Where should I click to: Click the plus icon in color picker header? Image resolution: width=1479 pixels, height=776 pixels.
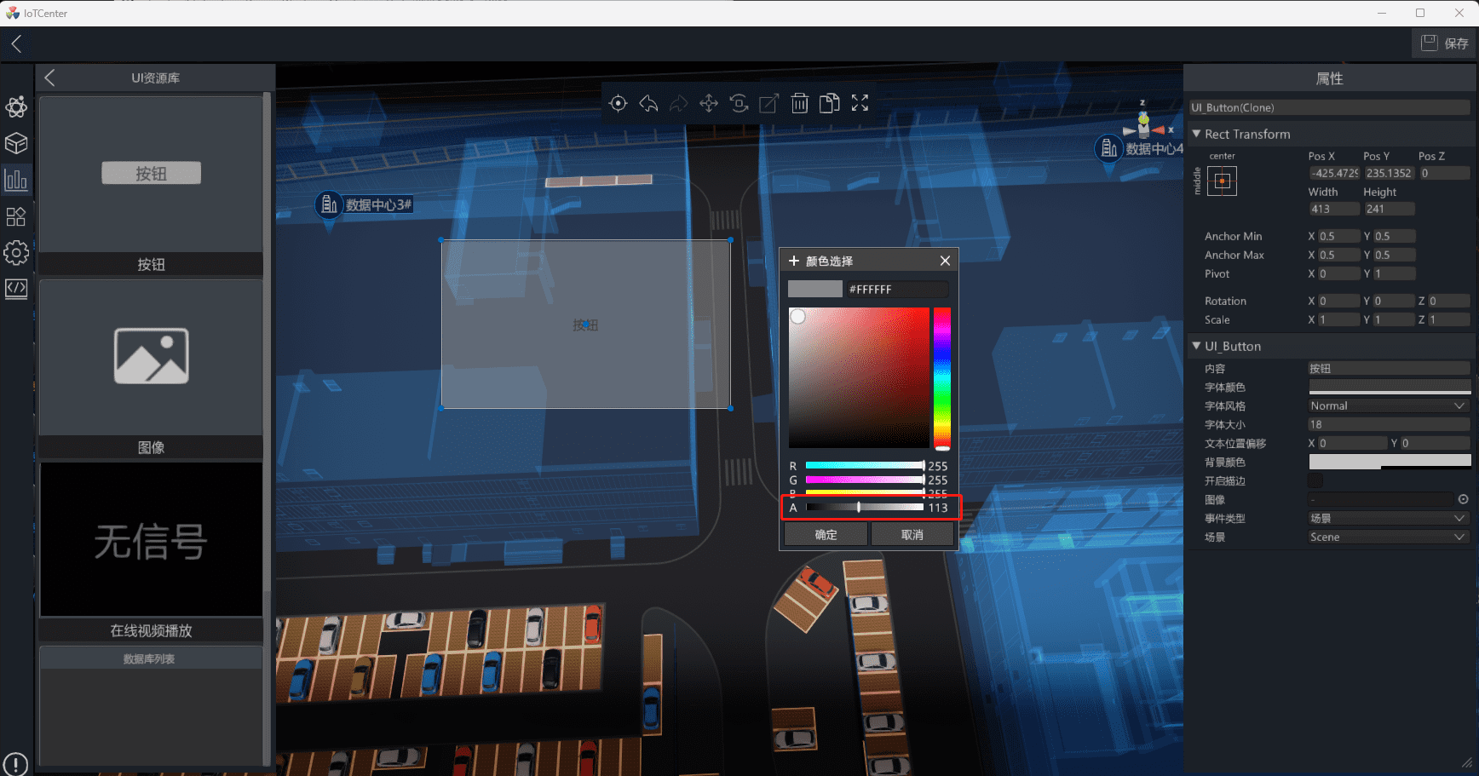(794, 261)
